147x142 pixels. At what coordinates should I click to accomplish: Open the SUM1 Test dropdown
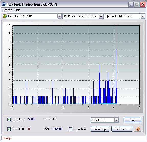point(116,120)
